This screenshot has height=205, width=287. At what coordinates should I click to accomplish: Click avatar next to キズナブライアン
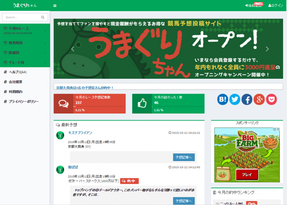[x=60, y=135]
